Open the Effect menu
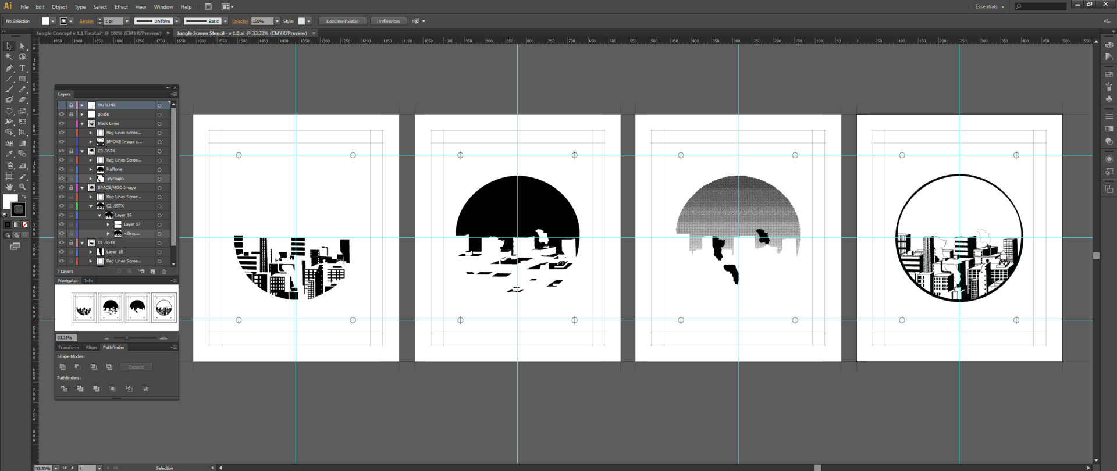The height and width of the screenshot is (471, 1117). [121, 7]
